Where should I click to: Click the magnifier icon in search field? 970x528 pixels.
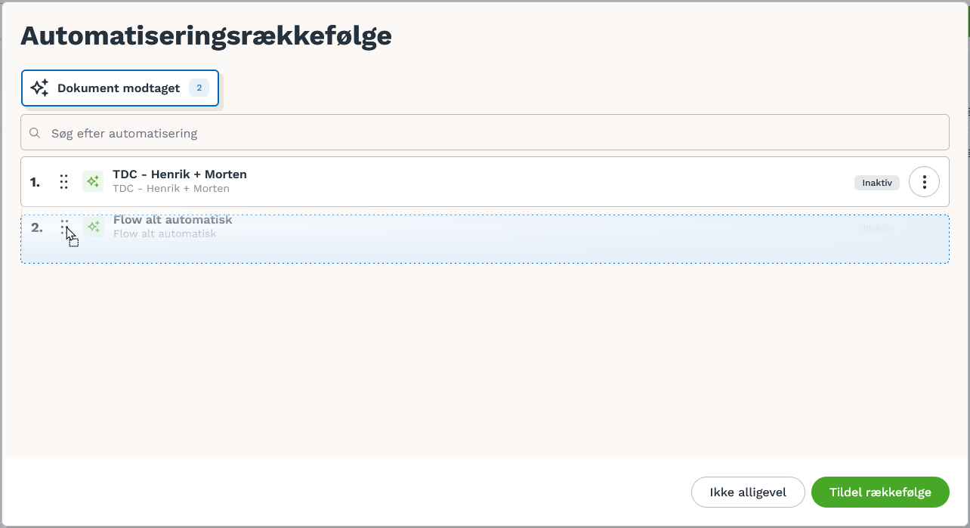(35, 133)
